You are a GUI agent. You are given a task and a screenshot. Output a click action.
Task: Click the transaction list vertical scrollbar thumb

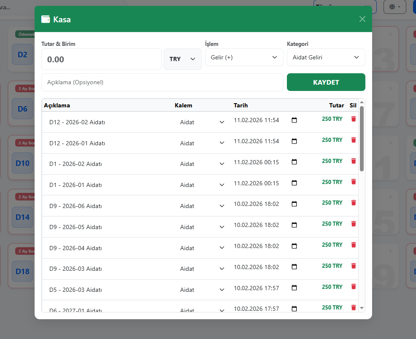tap(362, 139)
